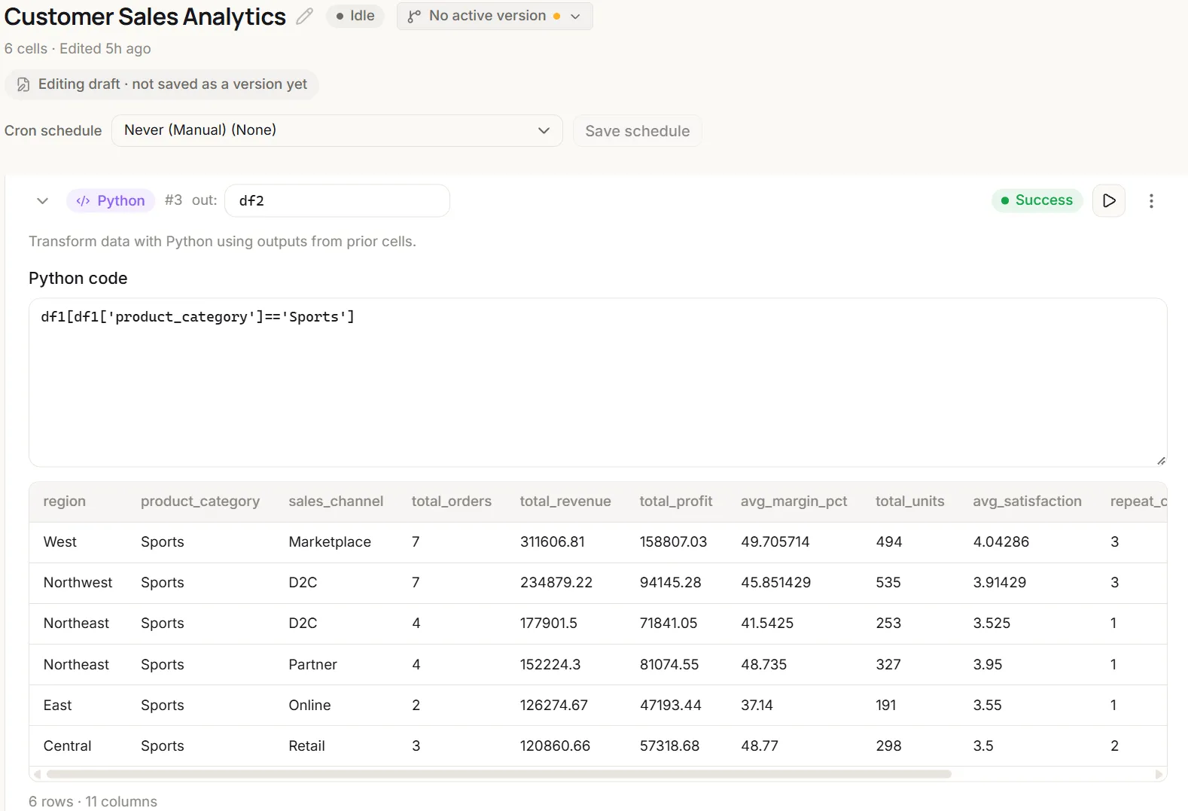Click inside the Python code editor
The height and width of the screenshot is (811, 1188).
[x=598, y=383]
